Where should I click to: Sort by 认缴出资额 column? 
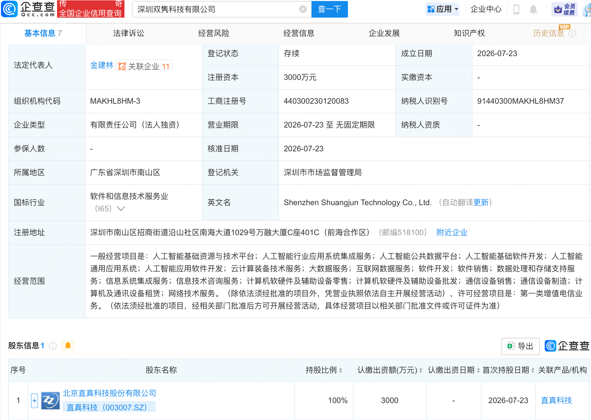[421, 370]
